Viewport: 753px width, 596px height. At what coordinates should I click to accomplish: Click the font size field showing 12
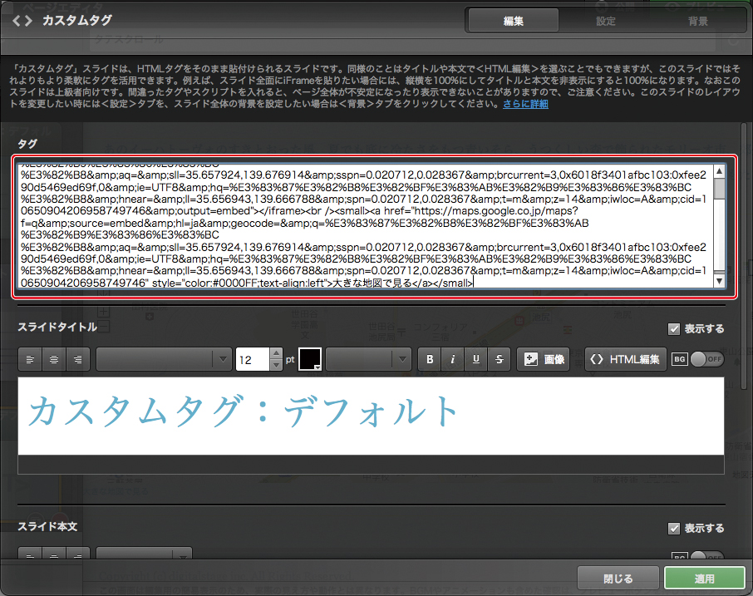point(253,359)
